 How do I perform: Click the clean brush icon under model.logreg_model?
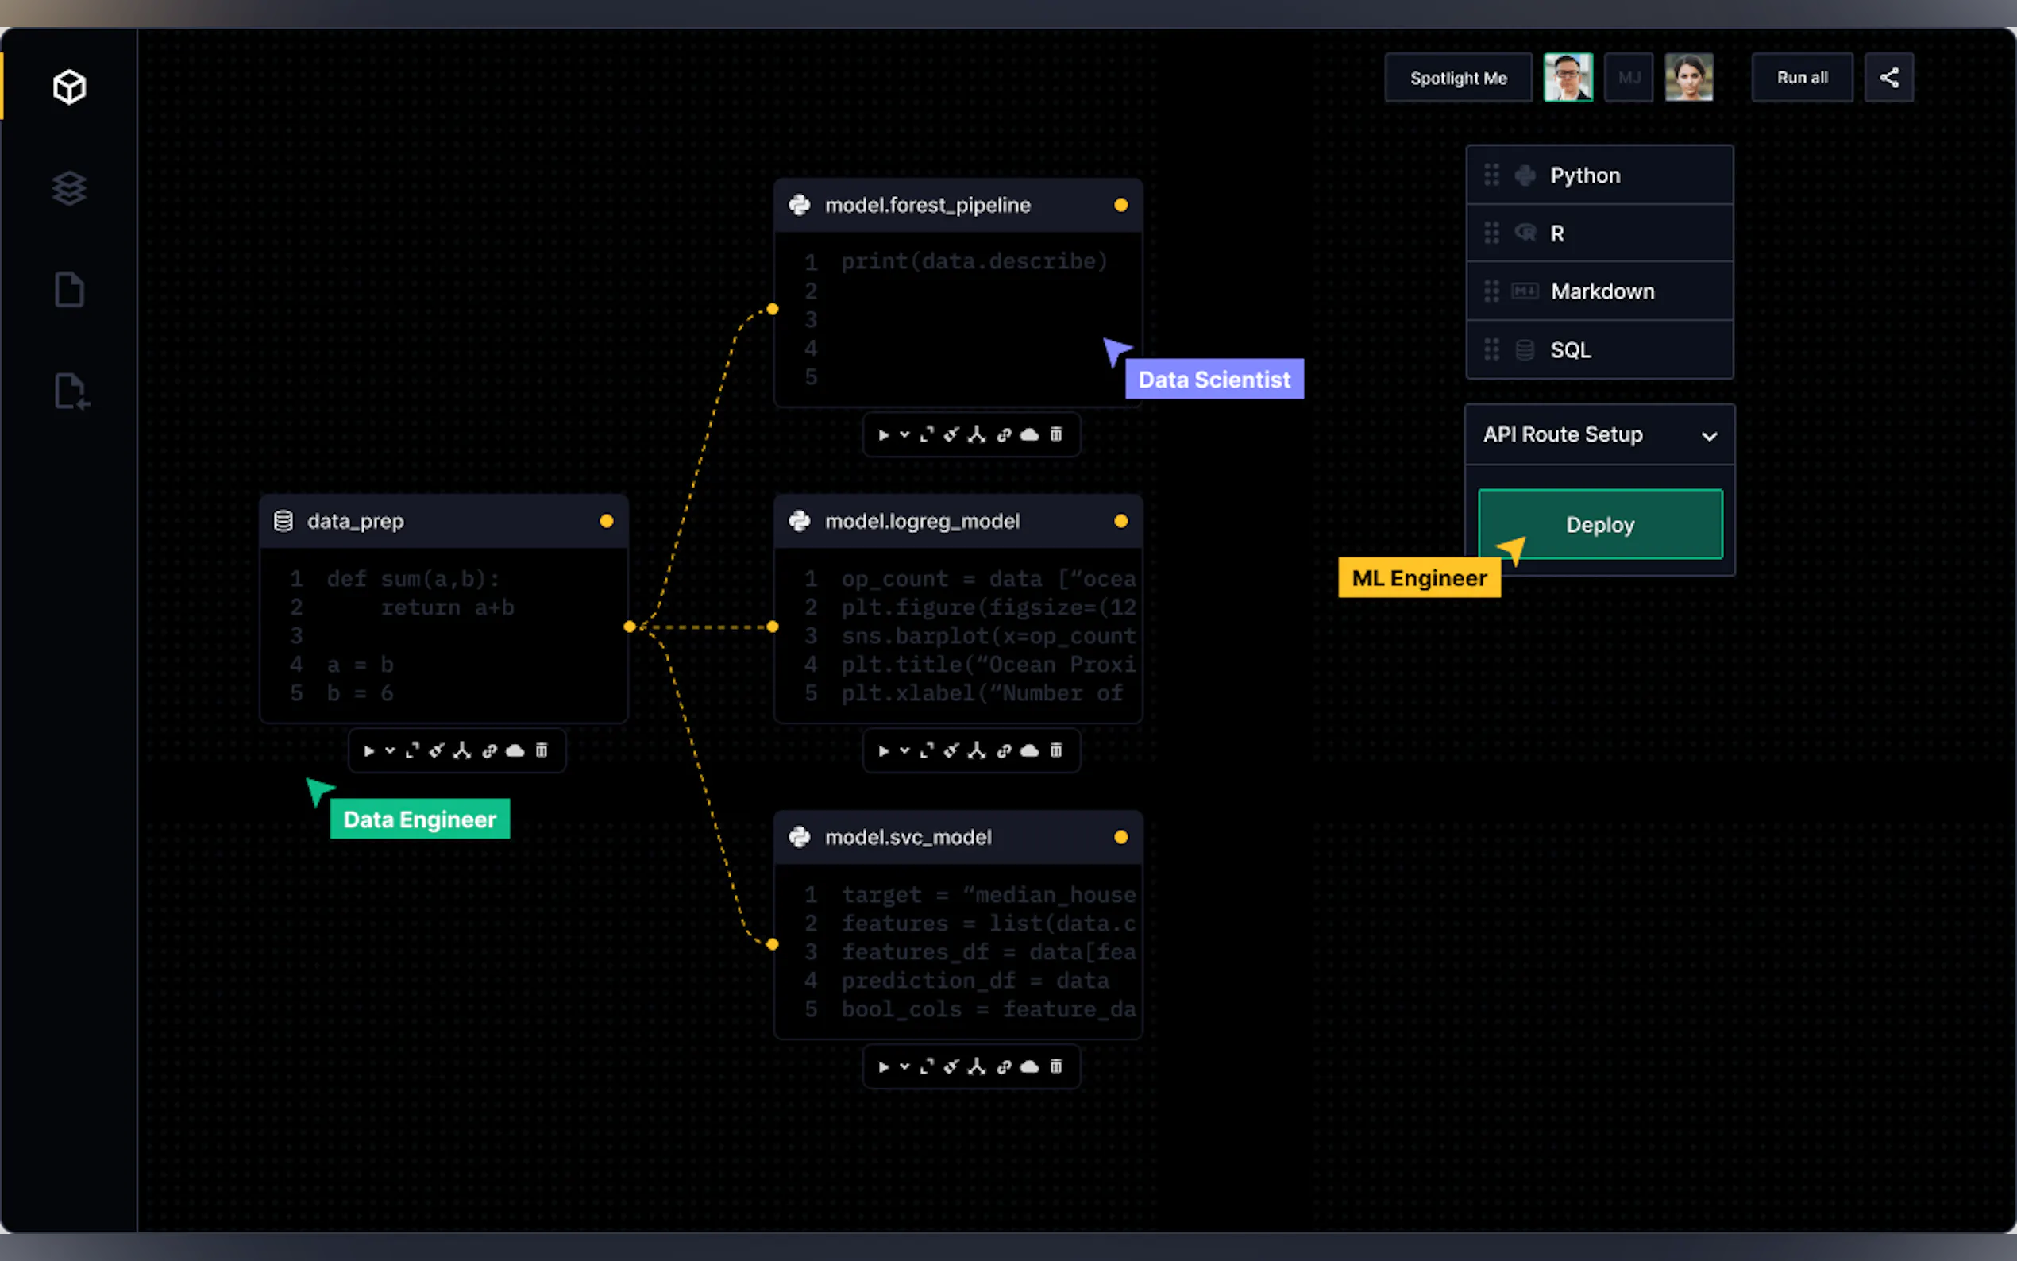[x=951, y=750]
